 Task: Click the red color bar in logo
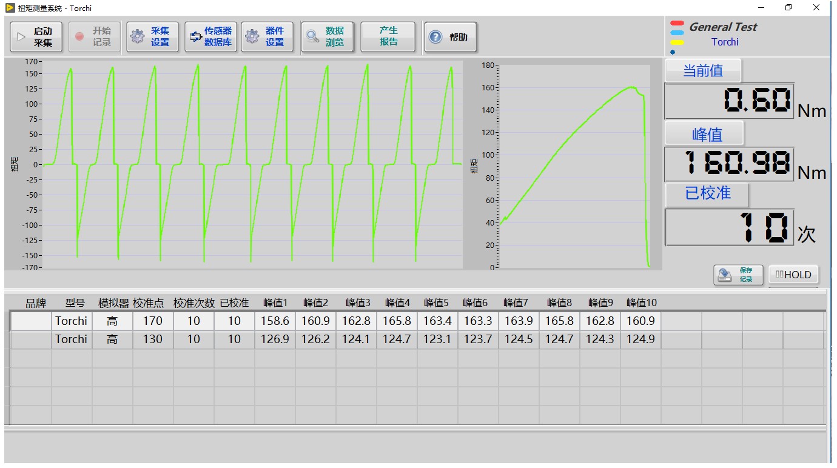click(x=677, y=24)
